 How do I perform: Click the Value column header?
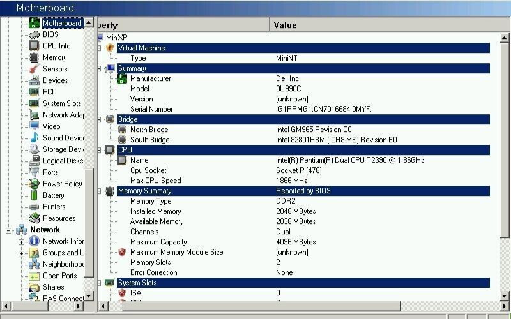[390, 25]
